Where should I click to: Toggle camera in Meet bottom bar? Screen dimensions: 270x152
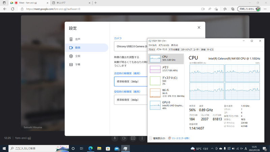124,138
